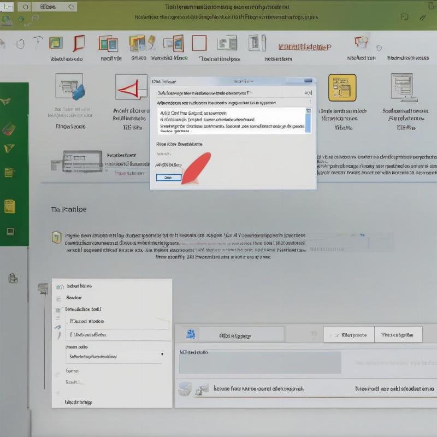Open the dropdown arrow in the lower-left panel
Screen dimensions: 437x437
click(162, 355)
